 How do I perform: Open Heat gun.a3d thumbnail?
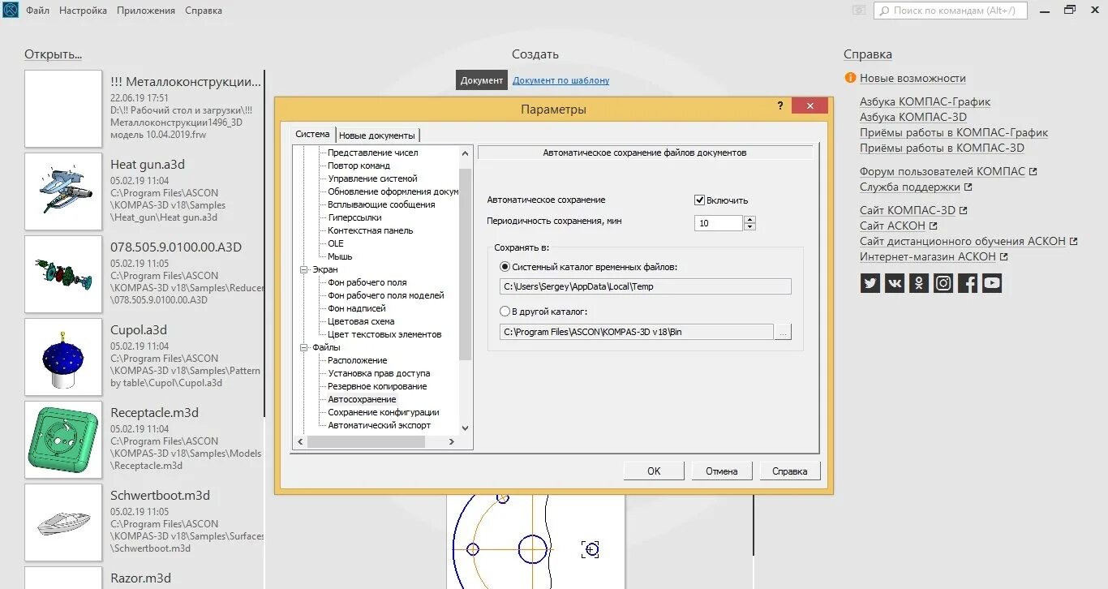63,191
